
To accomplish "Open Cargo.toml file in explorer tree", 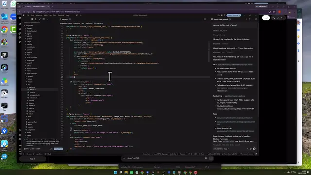I will coord(31,130).
